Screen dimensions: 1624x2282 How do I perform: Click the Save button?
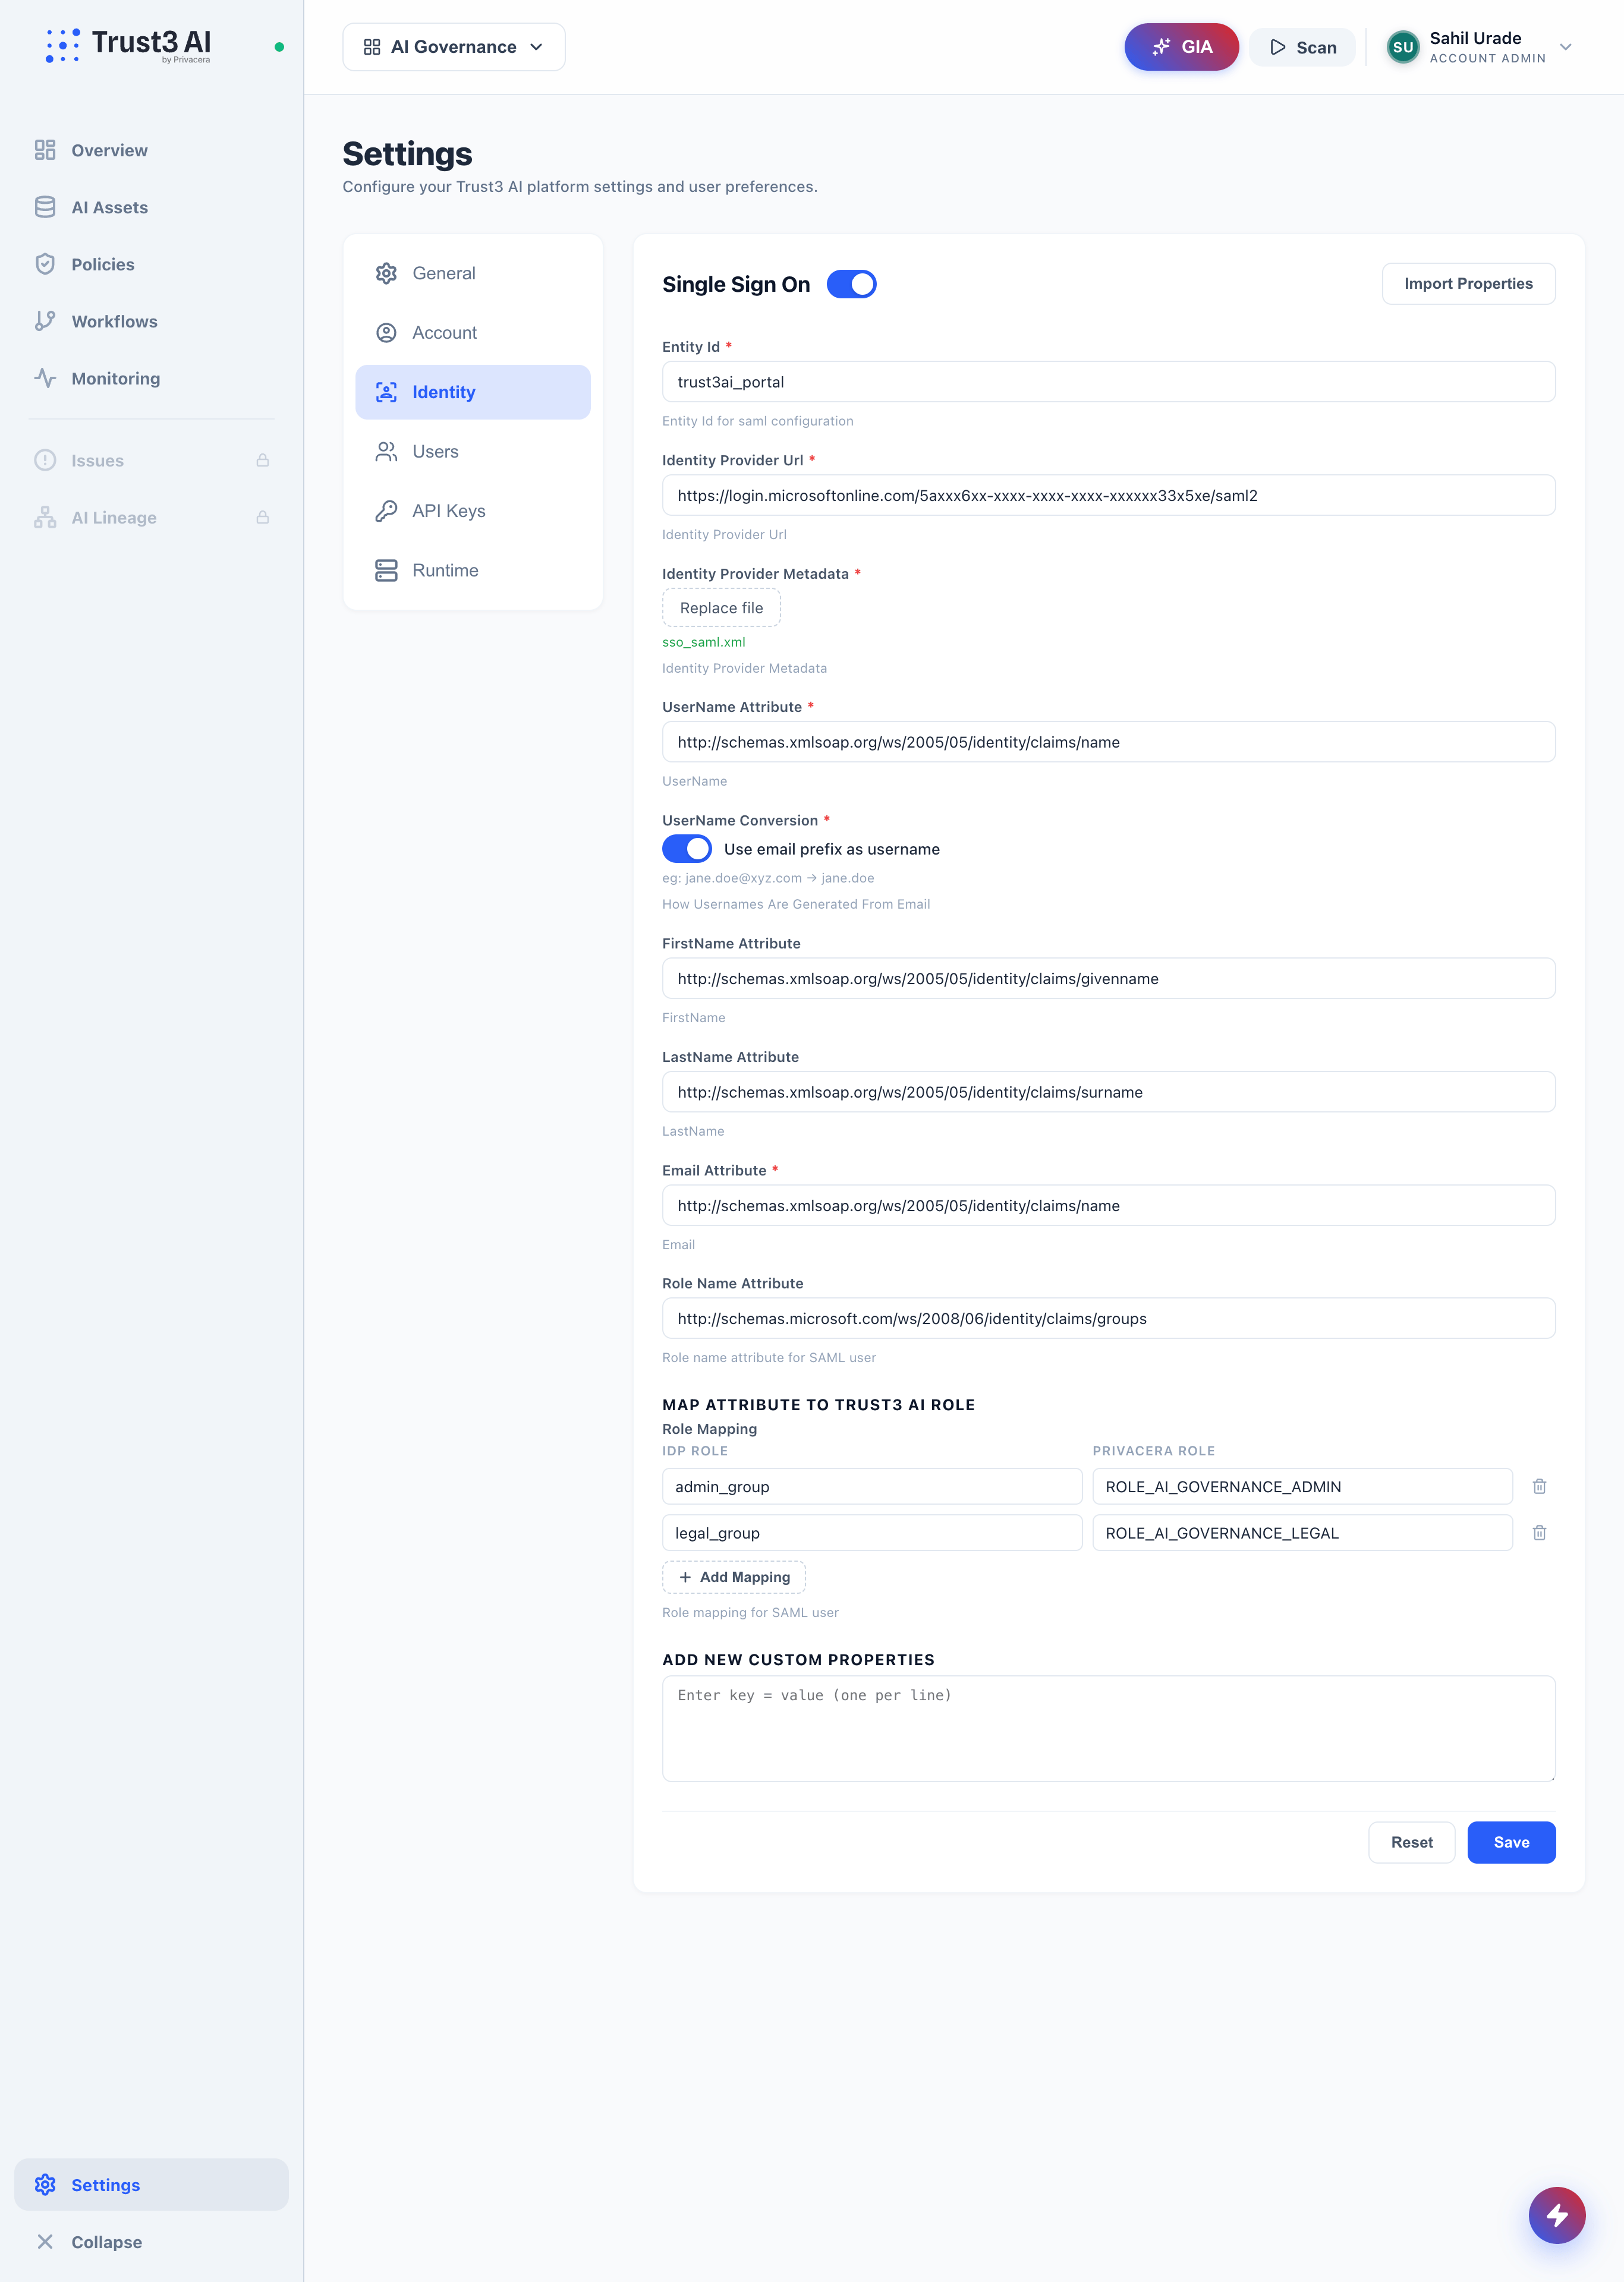(1511, 1842)
